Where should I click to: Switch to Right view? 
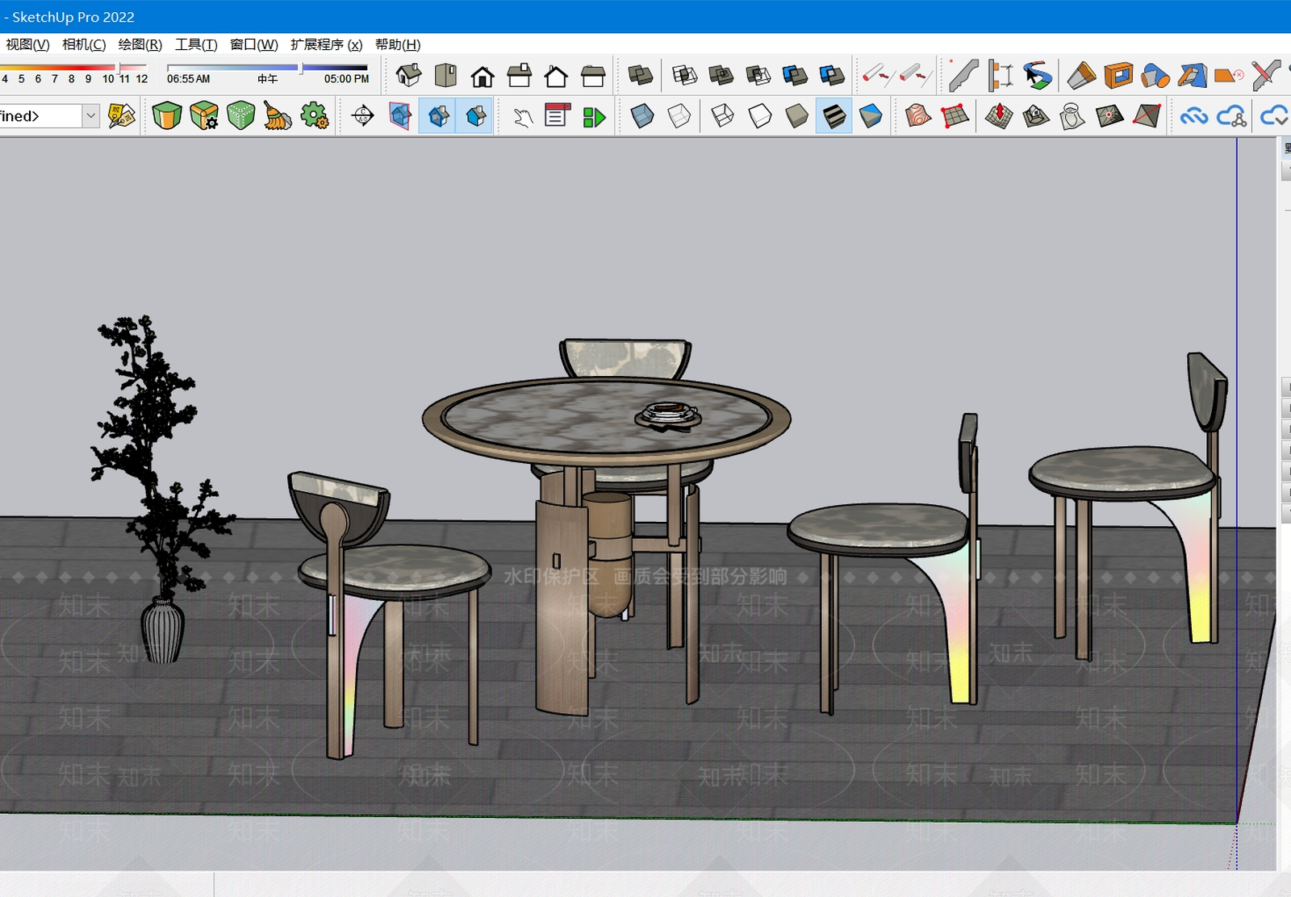click(x=520, y=76)
